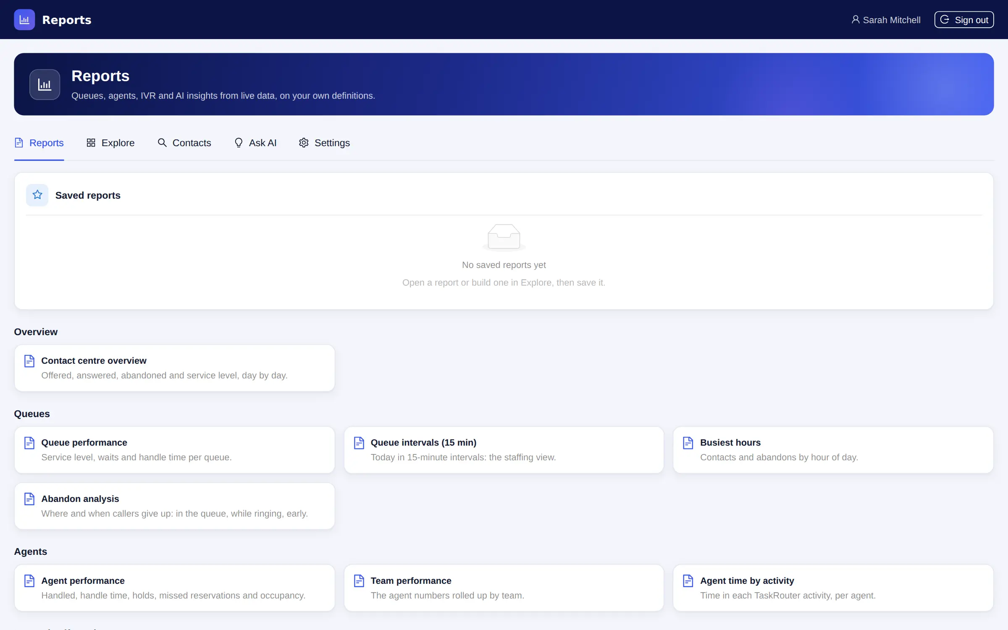The height and width of the screenshot is (630, 1008).
Task: Click the Agents section heading
Action: 31,551
